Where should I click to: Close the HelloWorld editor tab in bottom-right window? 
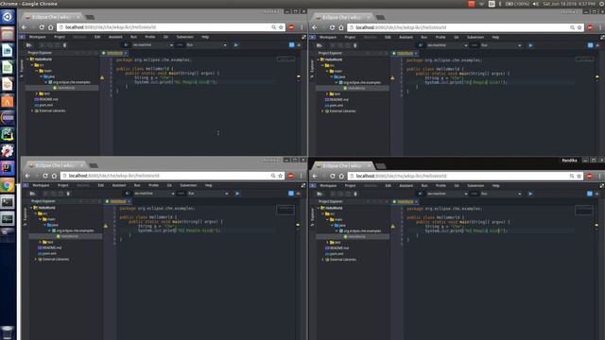pos(416,202)
